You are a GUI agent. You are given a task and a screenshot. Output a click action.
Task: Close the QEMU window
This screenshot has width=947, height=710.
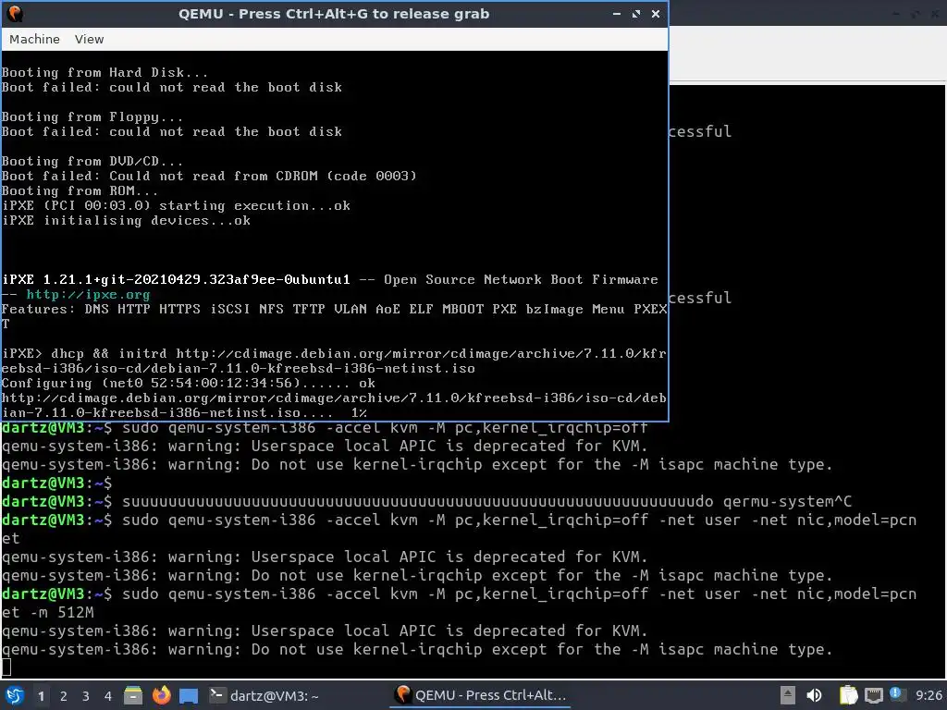click(x=656, y=13)
